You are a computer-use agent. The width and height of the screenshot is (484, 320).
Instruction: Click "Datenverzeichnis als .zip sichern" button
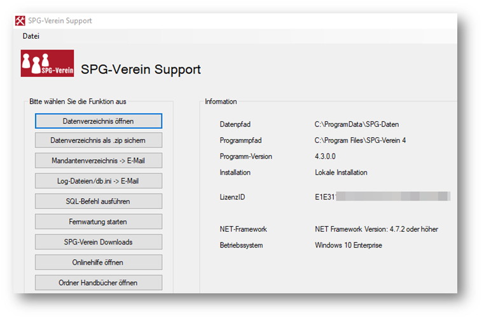pos(99,140)
